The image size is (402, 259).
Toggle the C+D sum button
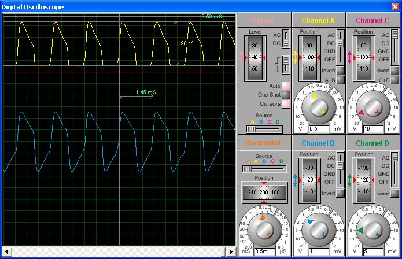[394, 80]
